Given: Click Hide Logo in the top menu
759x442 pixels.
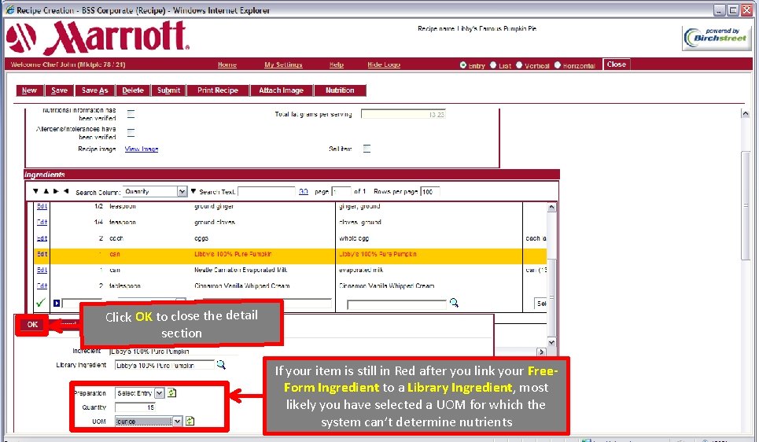Looking at the screenshot, I should coord(384,64).
